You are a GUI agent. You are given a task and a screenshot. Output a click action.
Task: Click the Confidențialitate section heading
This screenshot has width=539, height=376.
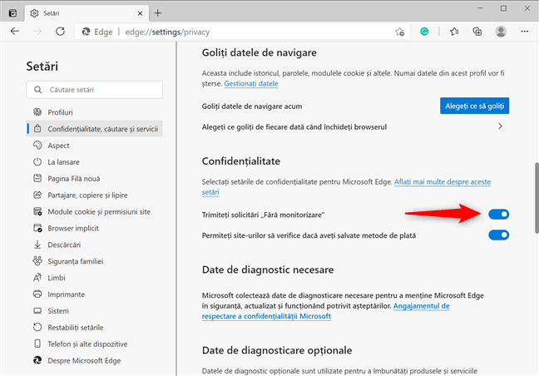[x=241, y=161]
